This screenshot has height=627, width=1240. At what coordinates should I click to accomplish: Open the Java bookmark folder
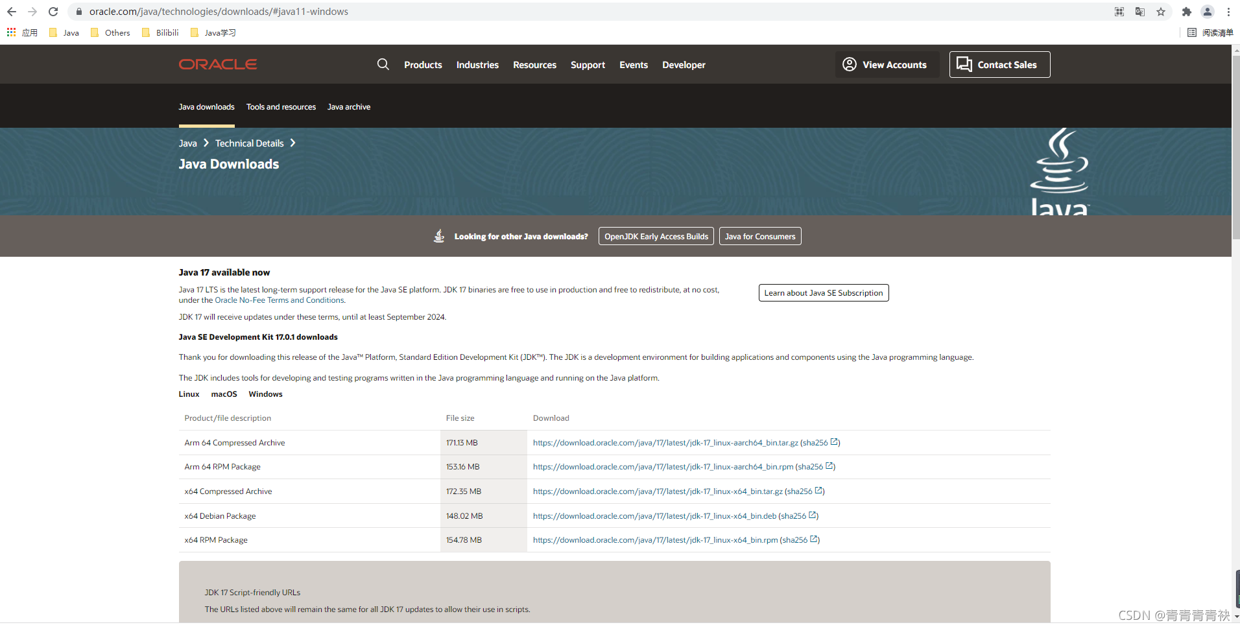(x=64, y=32)
